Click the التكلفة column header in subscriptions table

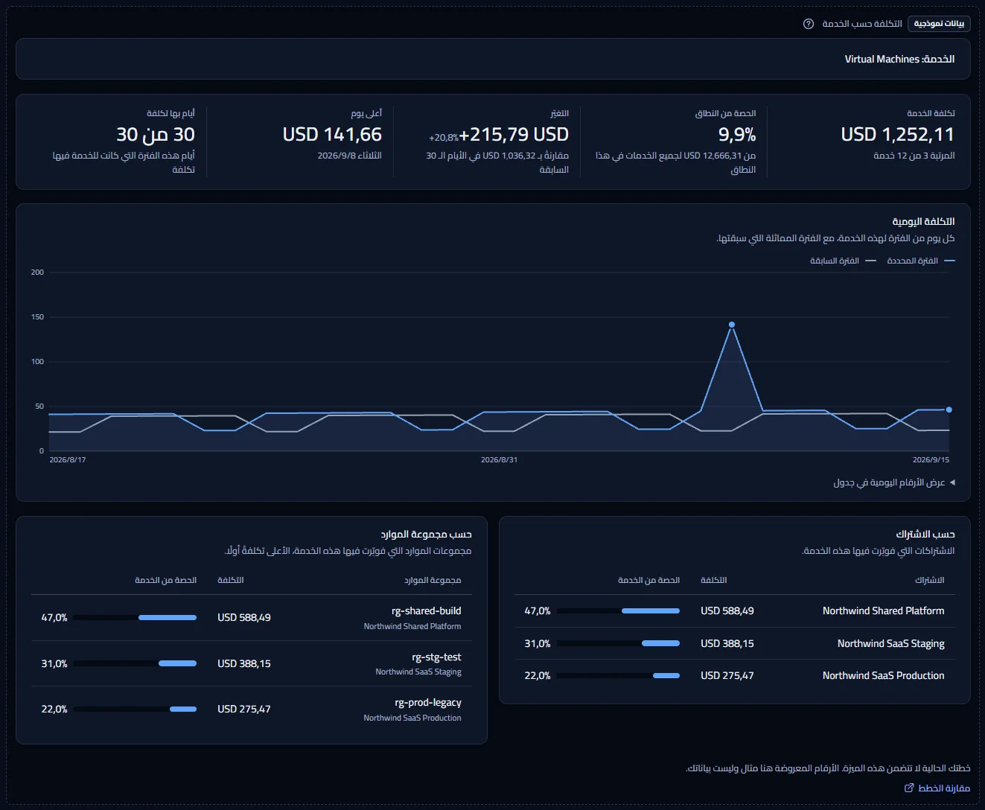tap(713, 580)
